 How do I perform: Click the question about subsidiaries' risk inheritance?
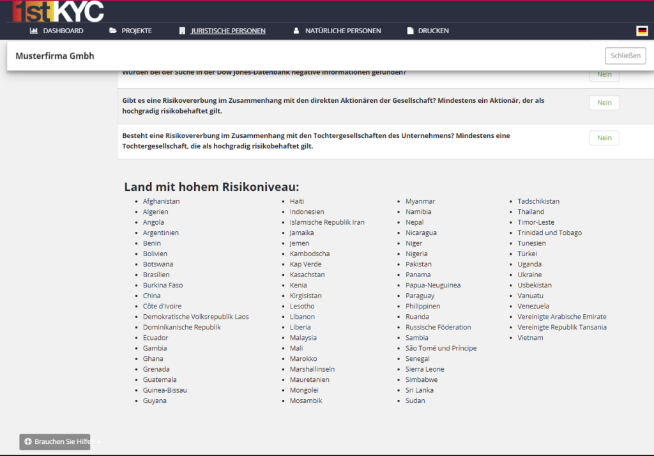316,141
